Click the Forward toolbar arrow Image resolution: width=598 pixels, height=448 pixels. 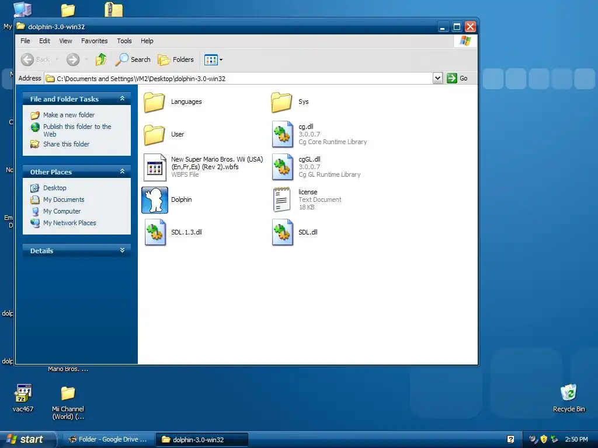[73, 60]
